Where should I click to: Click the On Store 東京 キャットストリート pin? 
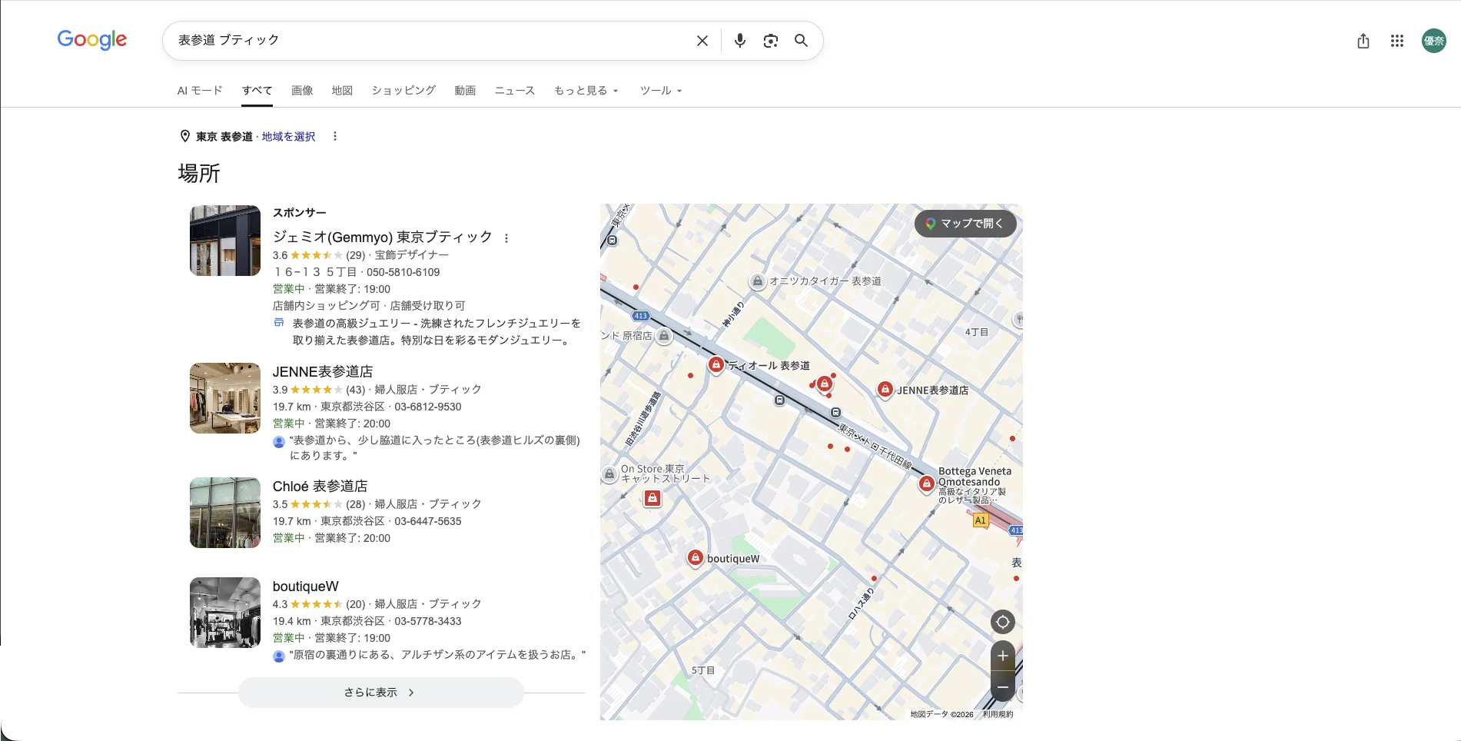(609, 474)
